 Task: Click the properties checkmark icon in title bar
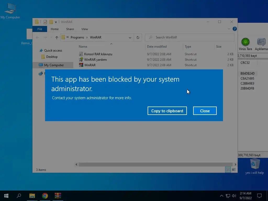click(45, 22)
